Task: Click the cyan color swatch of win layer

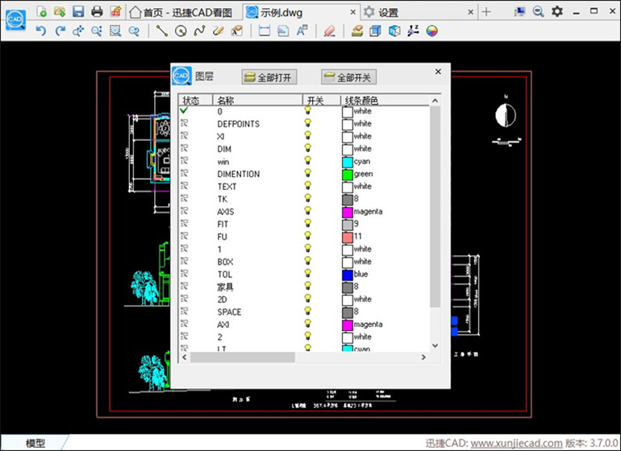Action: coord(348,161)
